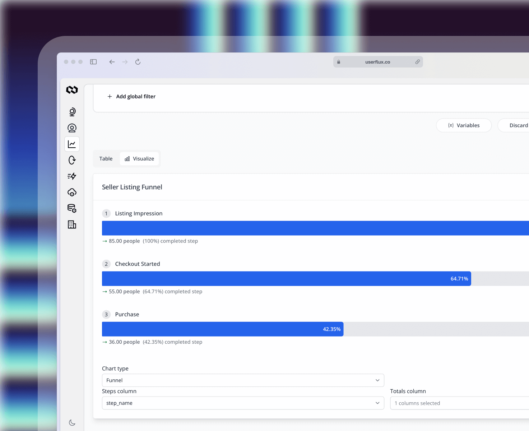Open the Variables panel
The image size is (529, 431).
pos(464,125)
